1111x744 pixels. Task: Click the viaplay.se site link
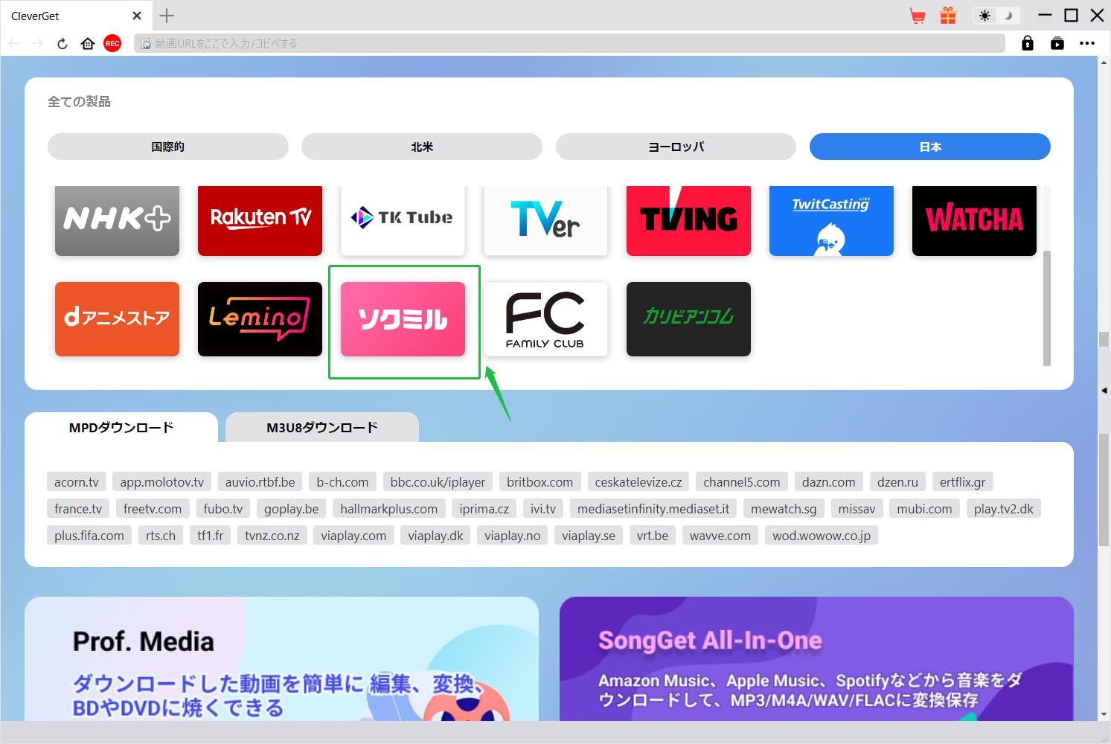(x=589, y=536)
